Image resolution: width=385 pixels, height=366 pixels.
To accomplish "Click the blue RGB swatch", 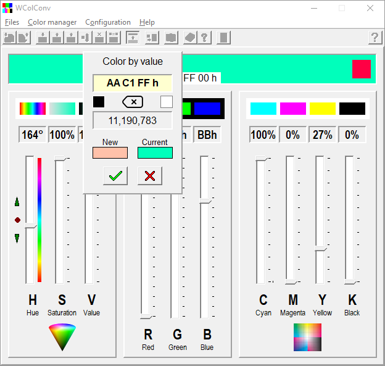I will coord(207,109).
